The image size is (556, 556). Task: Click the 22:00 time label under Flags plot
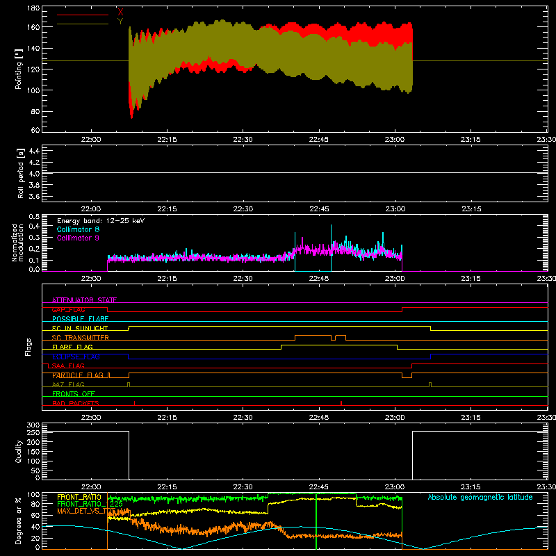[91, 418]
